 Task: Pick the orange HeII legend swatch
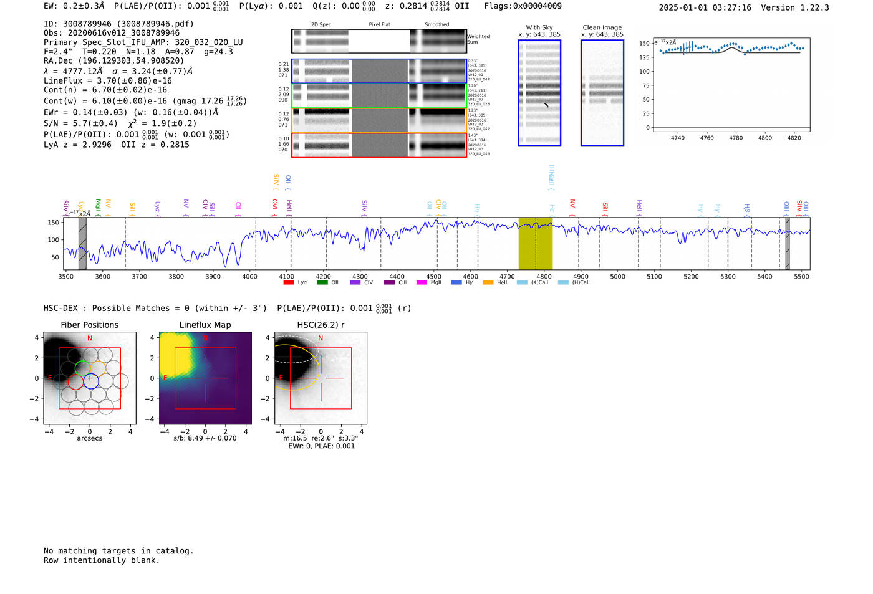488,282
